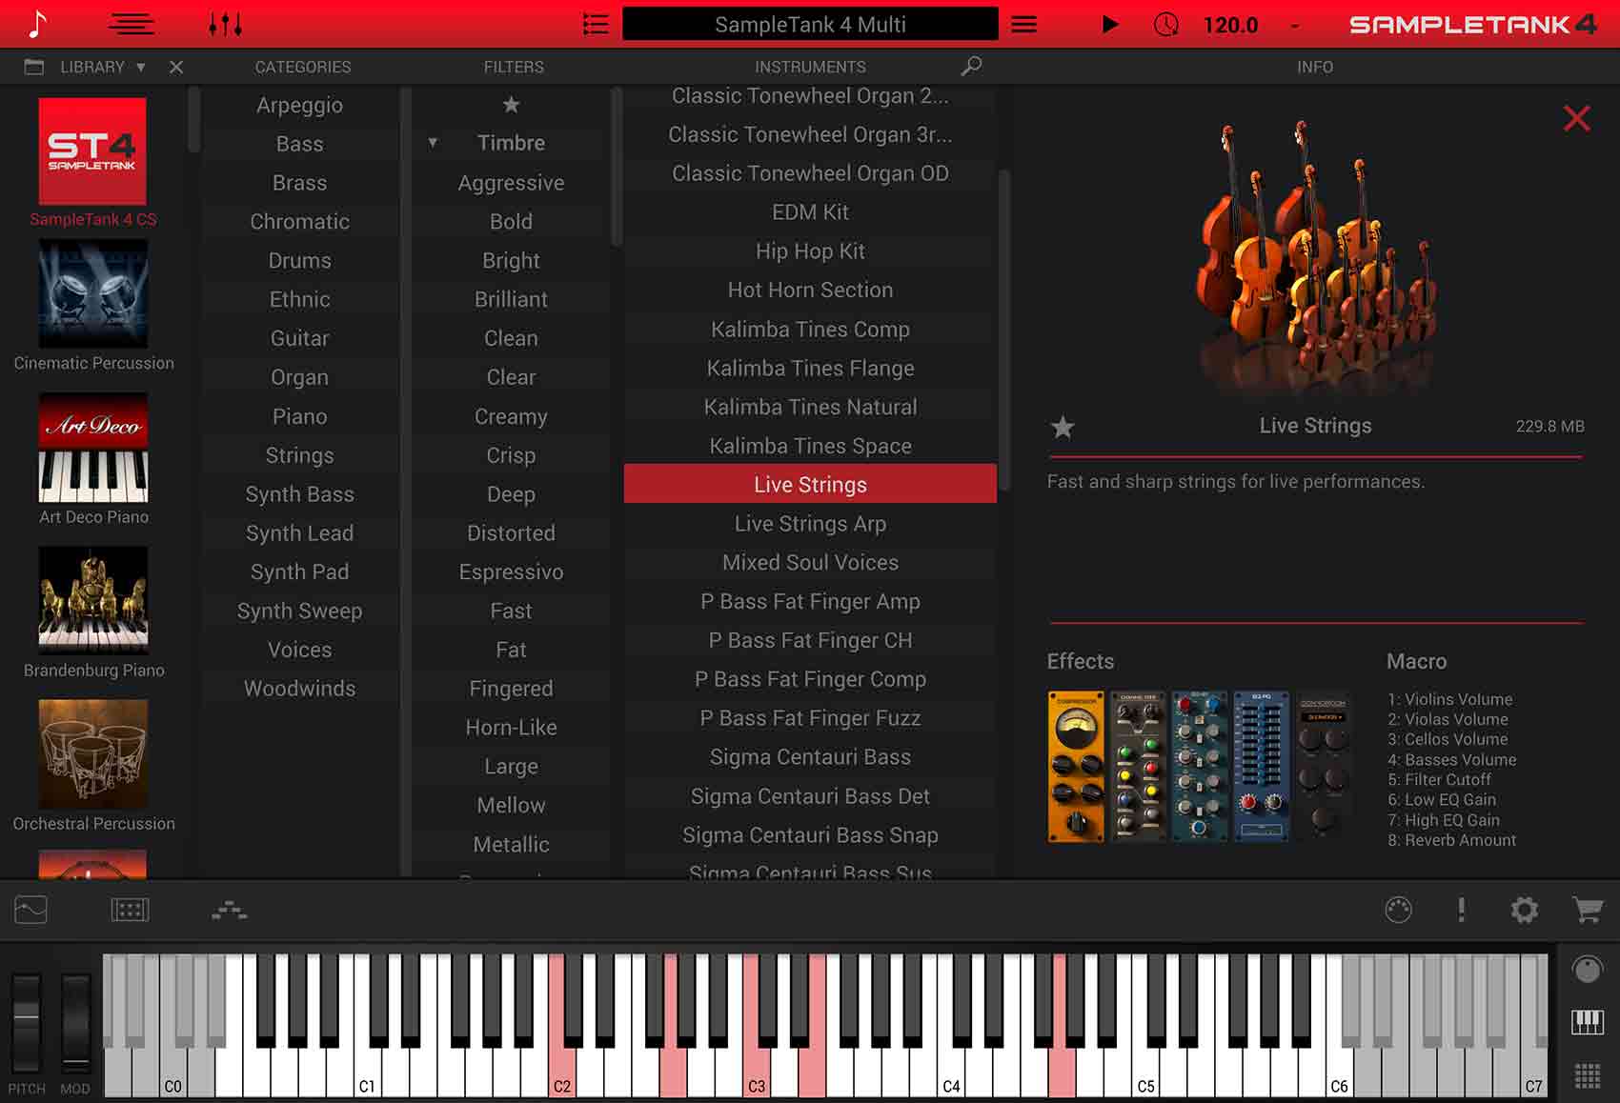1620x1103 pixels.
Task: Choose the Strings category
Action: (299, 455)
